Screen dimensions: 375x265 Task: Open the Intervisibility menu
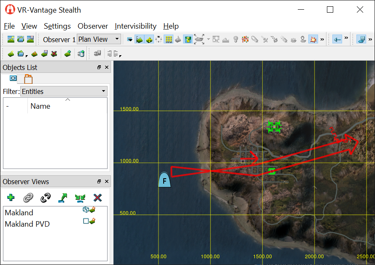135,26
